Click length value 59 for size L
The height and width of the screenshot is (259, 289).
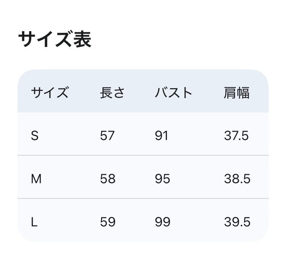[108, 222]
